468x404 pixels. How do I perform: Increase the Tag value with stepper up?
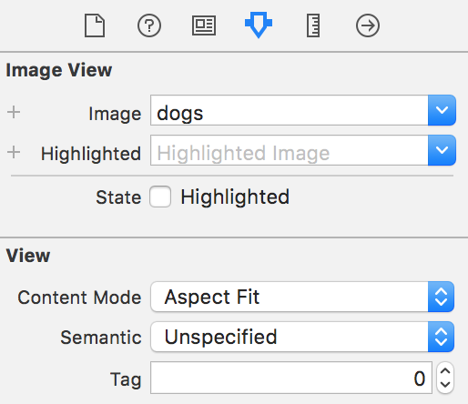(x=445, y=371)
